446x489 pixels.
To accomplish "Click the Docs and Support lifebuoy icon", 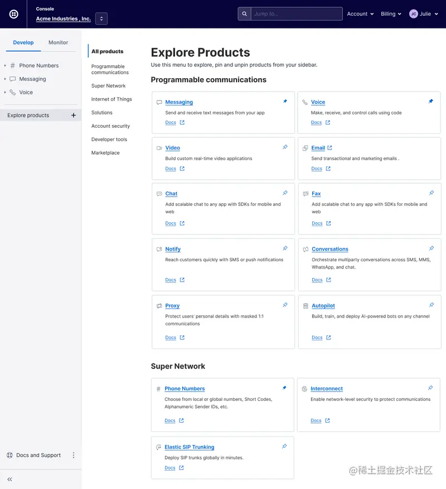I will [x=9, y=456].
